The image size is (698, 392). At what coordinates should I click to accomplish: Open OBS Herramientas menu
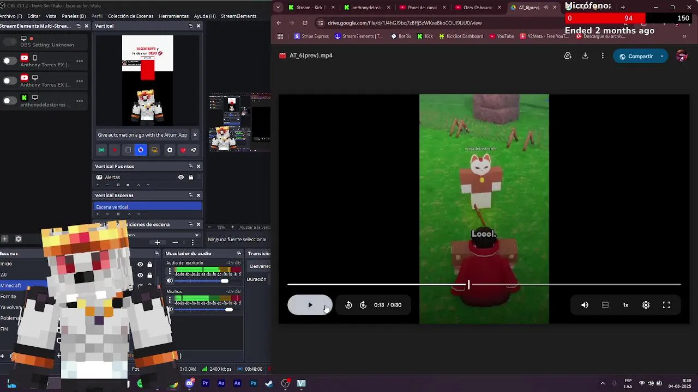pyautogui.click(x=173, y=16)
